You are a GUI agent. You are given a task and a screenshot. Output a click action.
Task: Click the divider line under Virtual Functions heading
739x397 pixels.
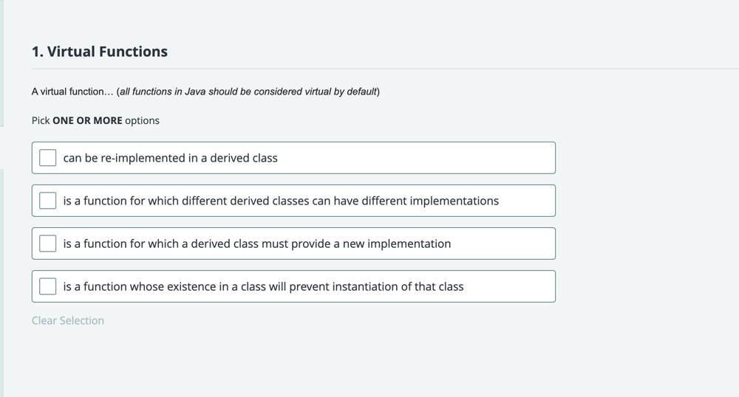pyautogui.click(x=385, y=69)
